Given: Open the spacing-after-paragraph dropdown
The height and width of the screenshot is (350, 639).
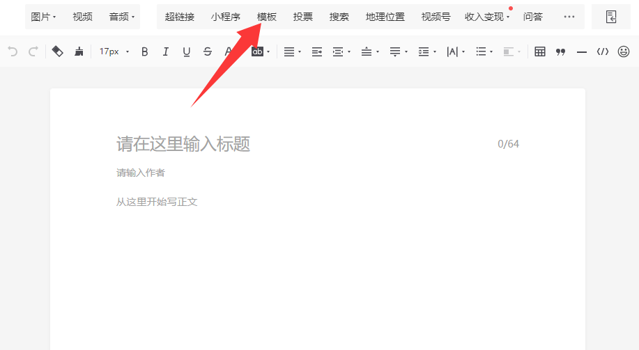Looking at the screenshot, I should (x=399, y=51).
